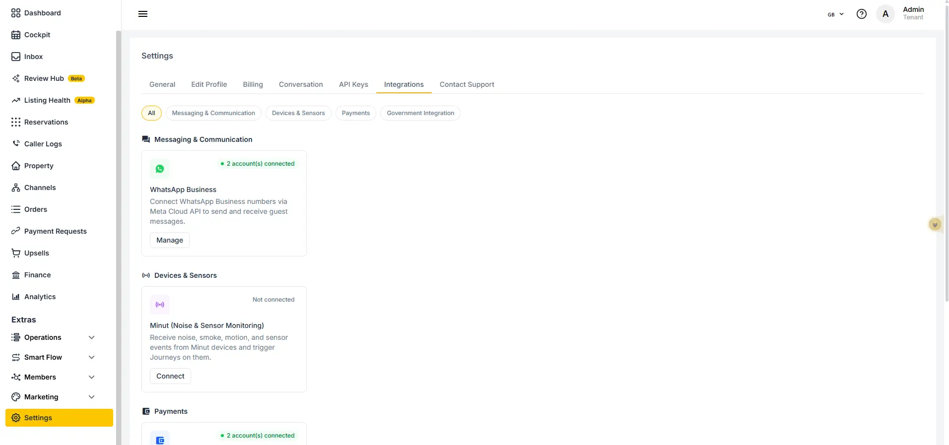The image size is (949, 445).
Task: Toggle the hamburger menu icon
Action: [x=143, y=14]
